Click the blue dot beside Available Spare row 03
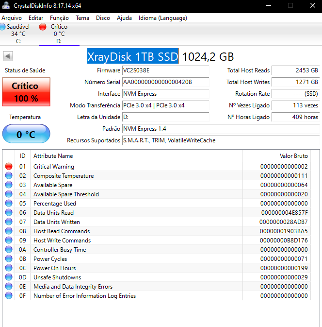This screenshot has height=327, width=322. pos(9,185)
